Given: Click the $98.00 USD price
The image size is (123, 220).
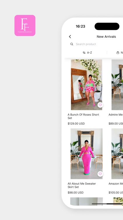Looking at the screenshot, I should [75, 193].
